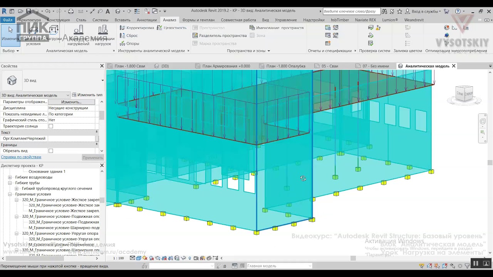
Task: Select the Разделитель пространства tool
Action: click(220, 35)
